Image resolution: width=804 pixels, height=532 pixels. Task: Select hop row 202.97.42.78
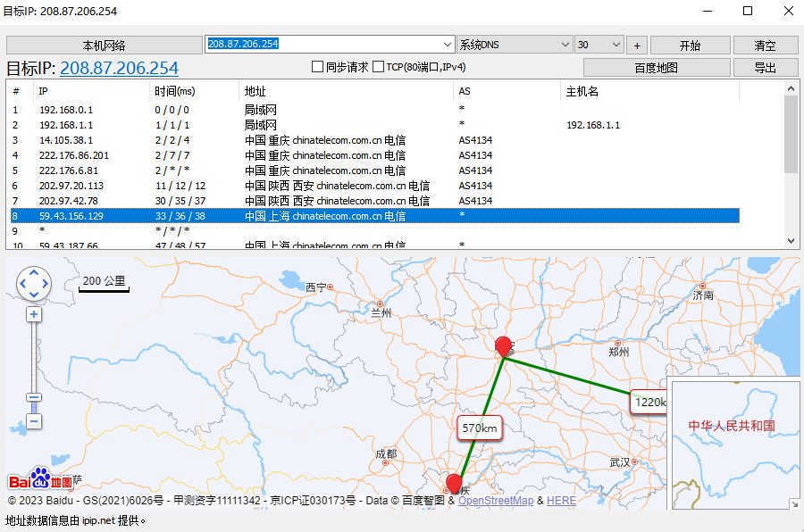375,201
